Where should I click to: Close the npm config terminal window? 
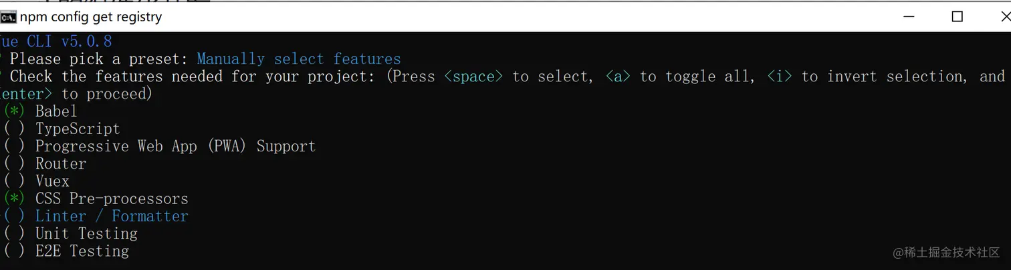(x=1004, y=17)
